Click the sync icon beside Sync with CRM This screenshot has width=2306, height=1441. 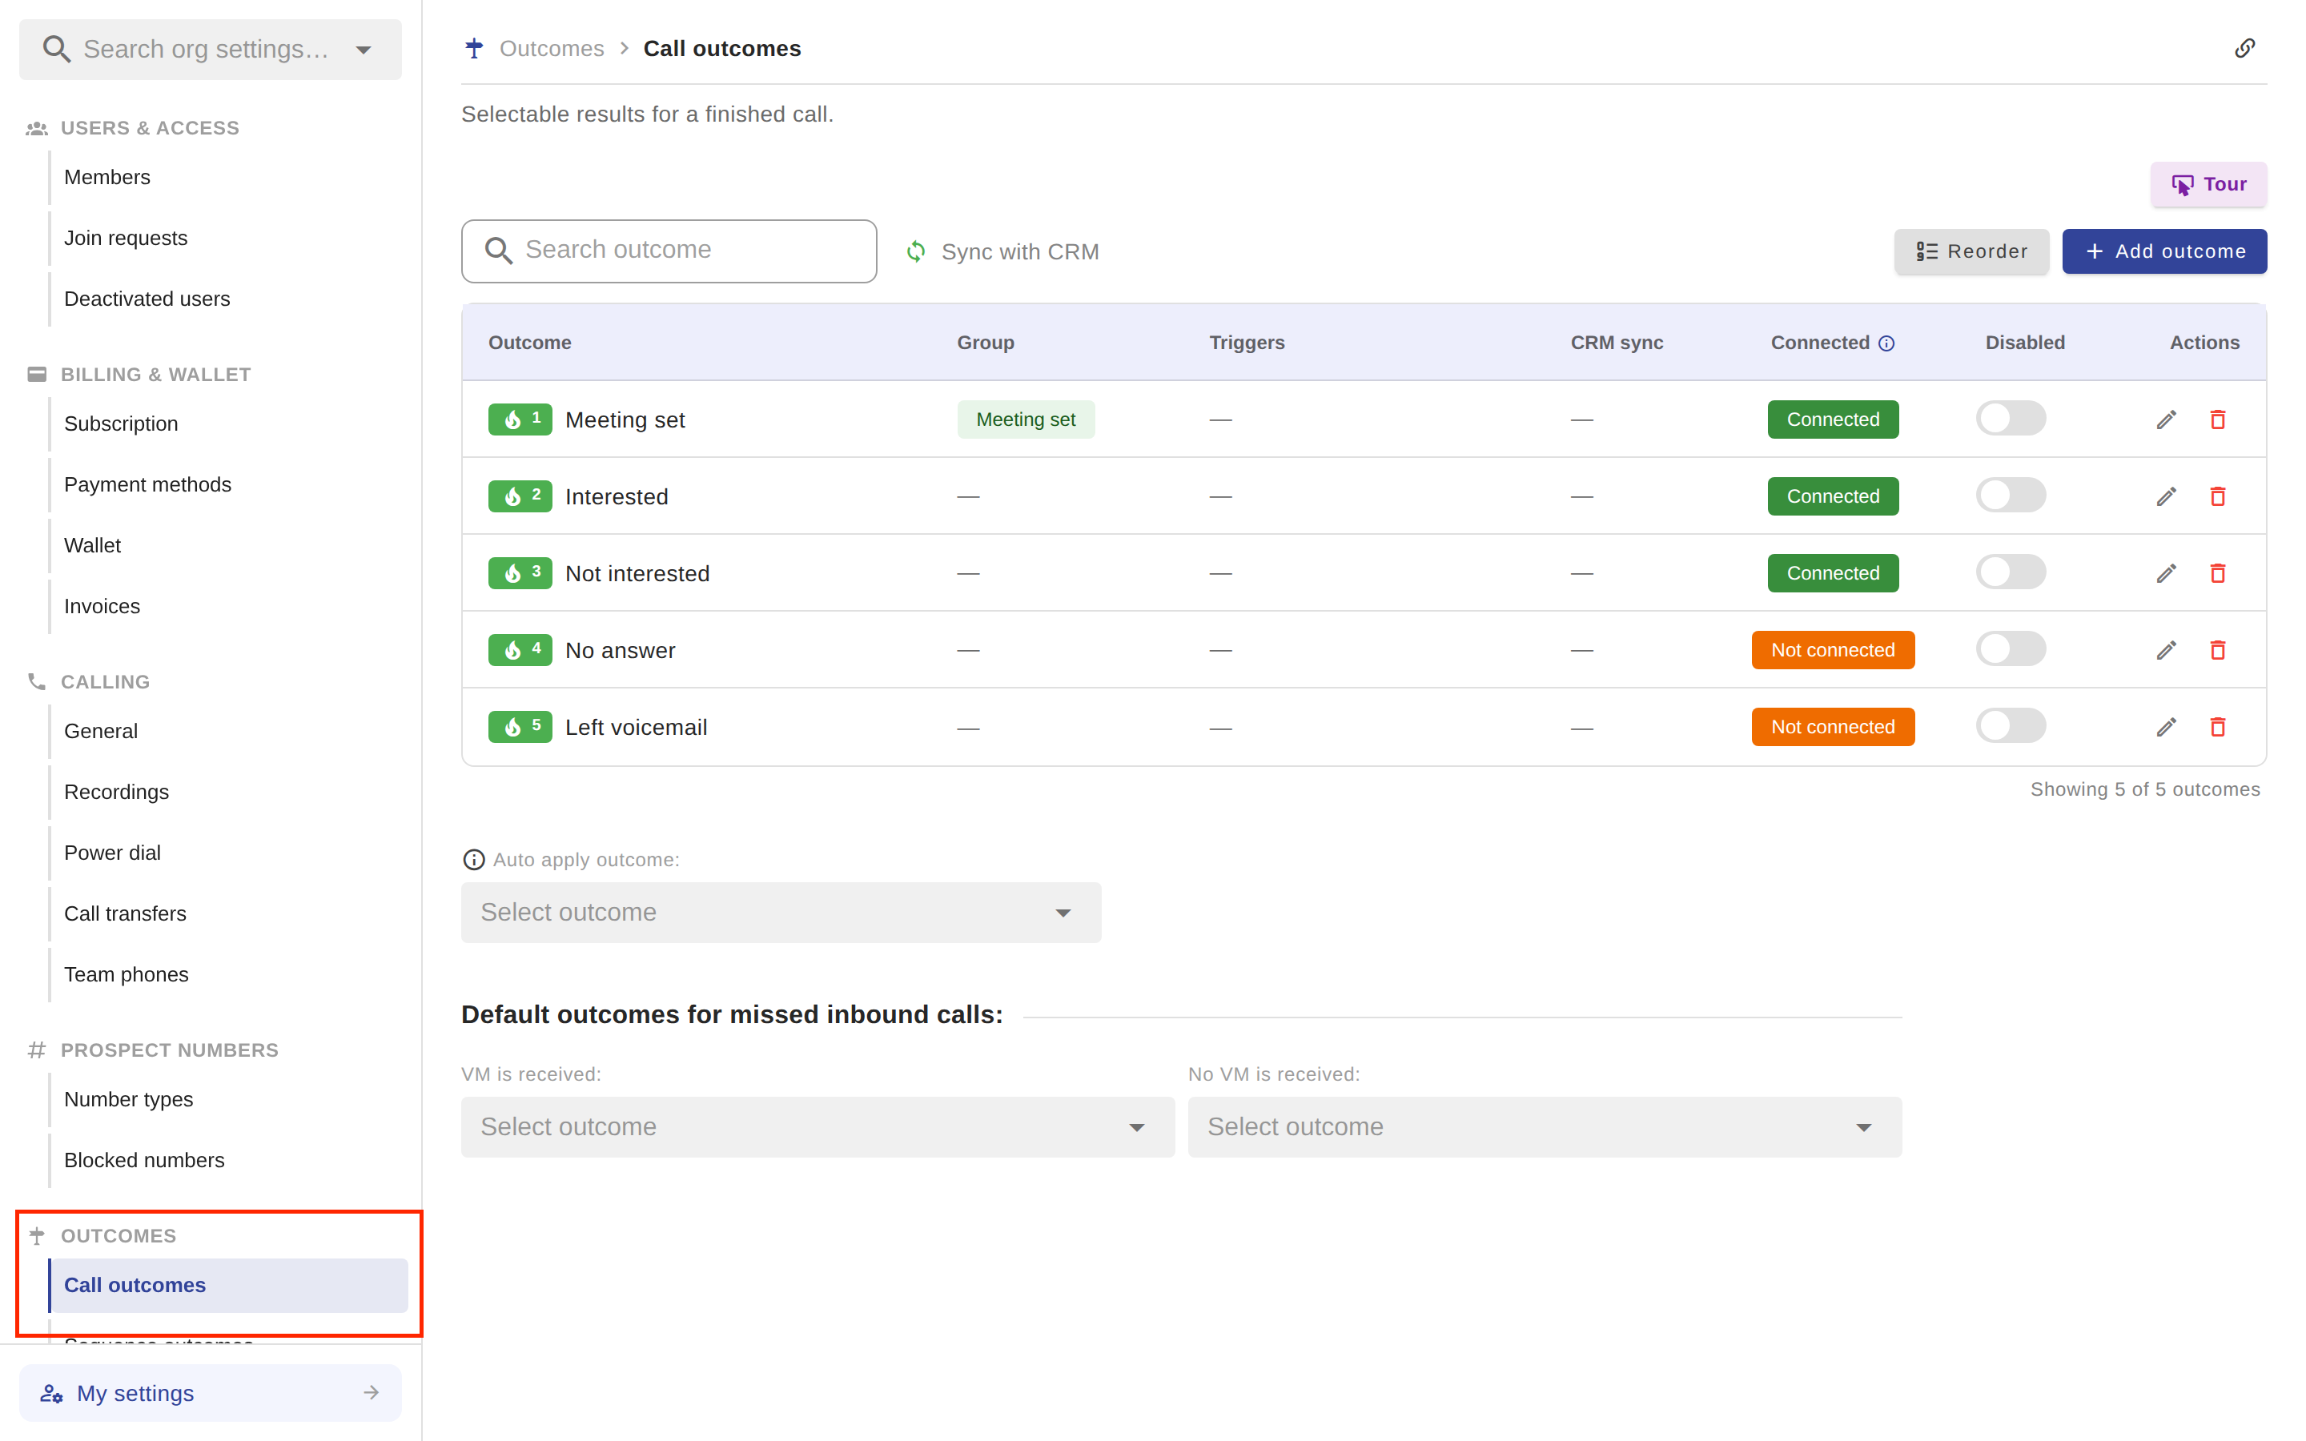point(916,251)
